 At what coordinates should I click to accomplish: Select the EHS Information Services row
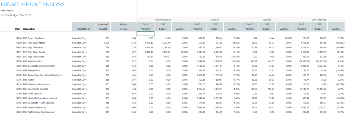[x=174, y=89]
